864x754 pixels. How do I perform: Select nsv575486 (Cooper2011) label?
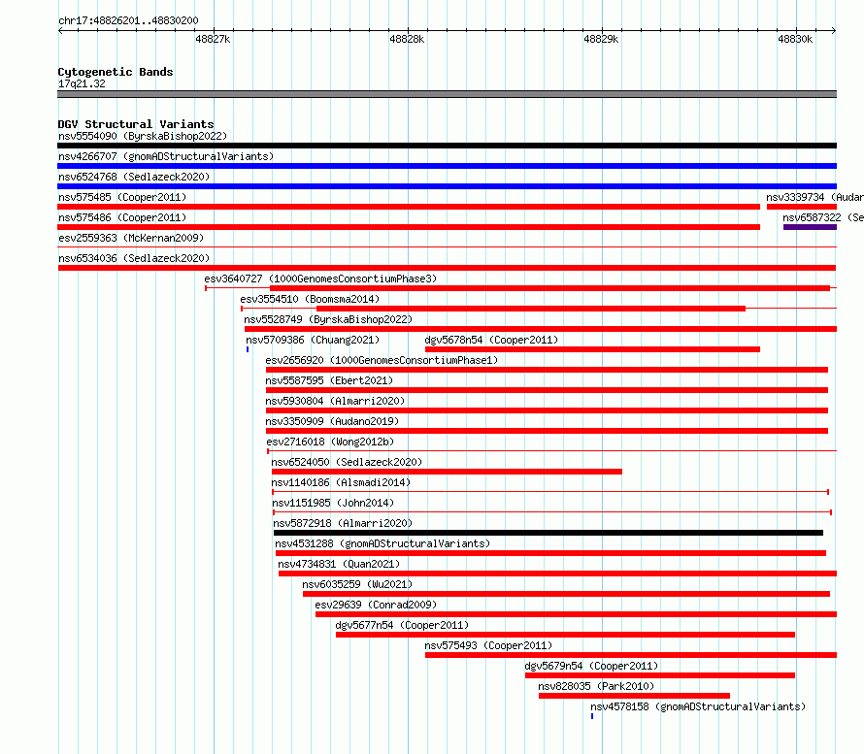(x=122, y=217)
